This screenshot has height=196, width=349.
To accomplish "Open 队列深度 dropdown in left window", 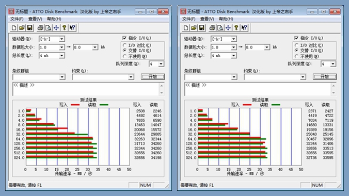I will click(161, 64).
